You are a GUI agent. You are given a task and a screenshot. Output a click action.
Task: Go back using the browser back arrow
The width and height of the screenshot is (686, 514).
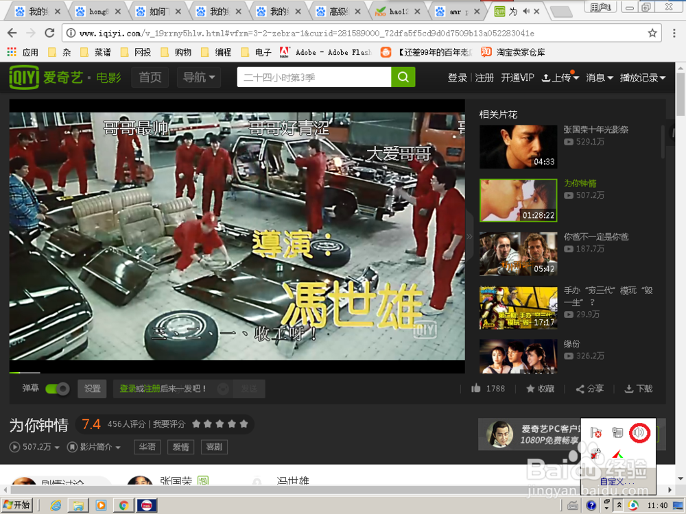[x=12, y=33]
